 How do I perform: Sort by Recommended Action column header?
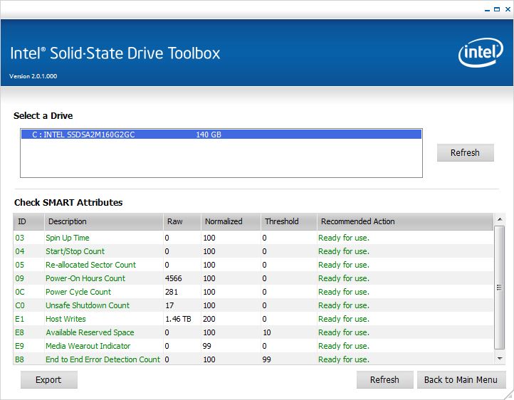click(x=405, y=221)
